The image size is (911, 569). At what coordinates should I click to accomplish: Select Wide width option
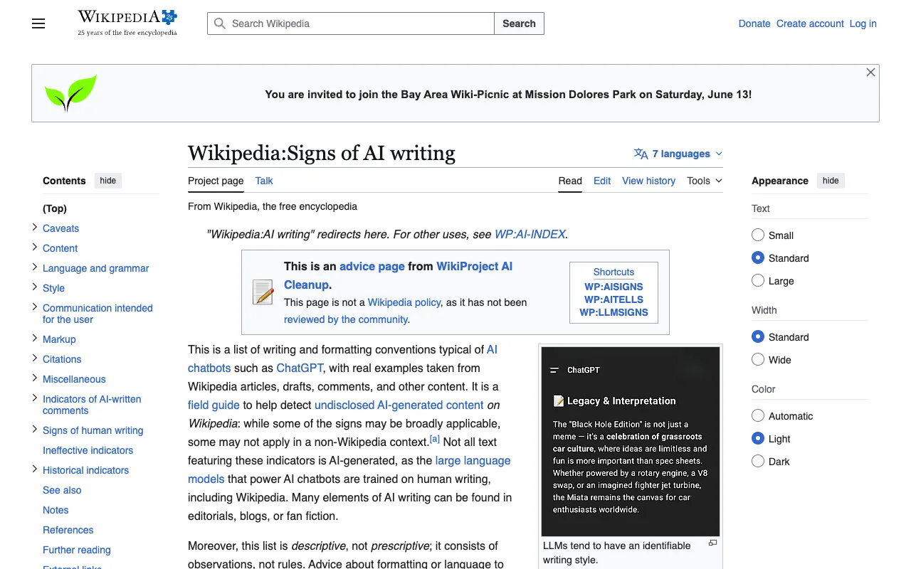coord(758,359)
